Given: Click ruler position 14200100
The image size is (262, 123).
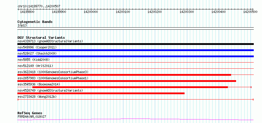Looking at the screenshot, I should coord(123,12).
